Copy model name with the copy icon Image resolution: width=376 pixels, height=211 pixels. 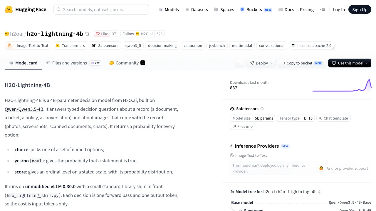[x=87, y=34]
